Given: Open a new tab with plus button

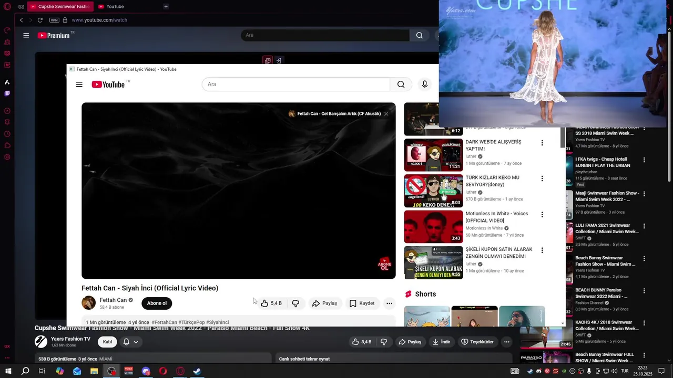Looking at the screenshot, I should pyautogui.click(x=166, y=6).
